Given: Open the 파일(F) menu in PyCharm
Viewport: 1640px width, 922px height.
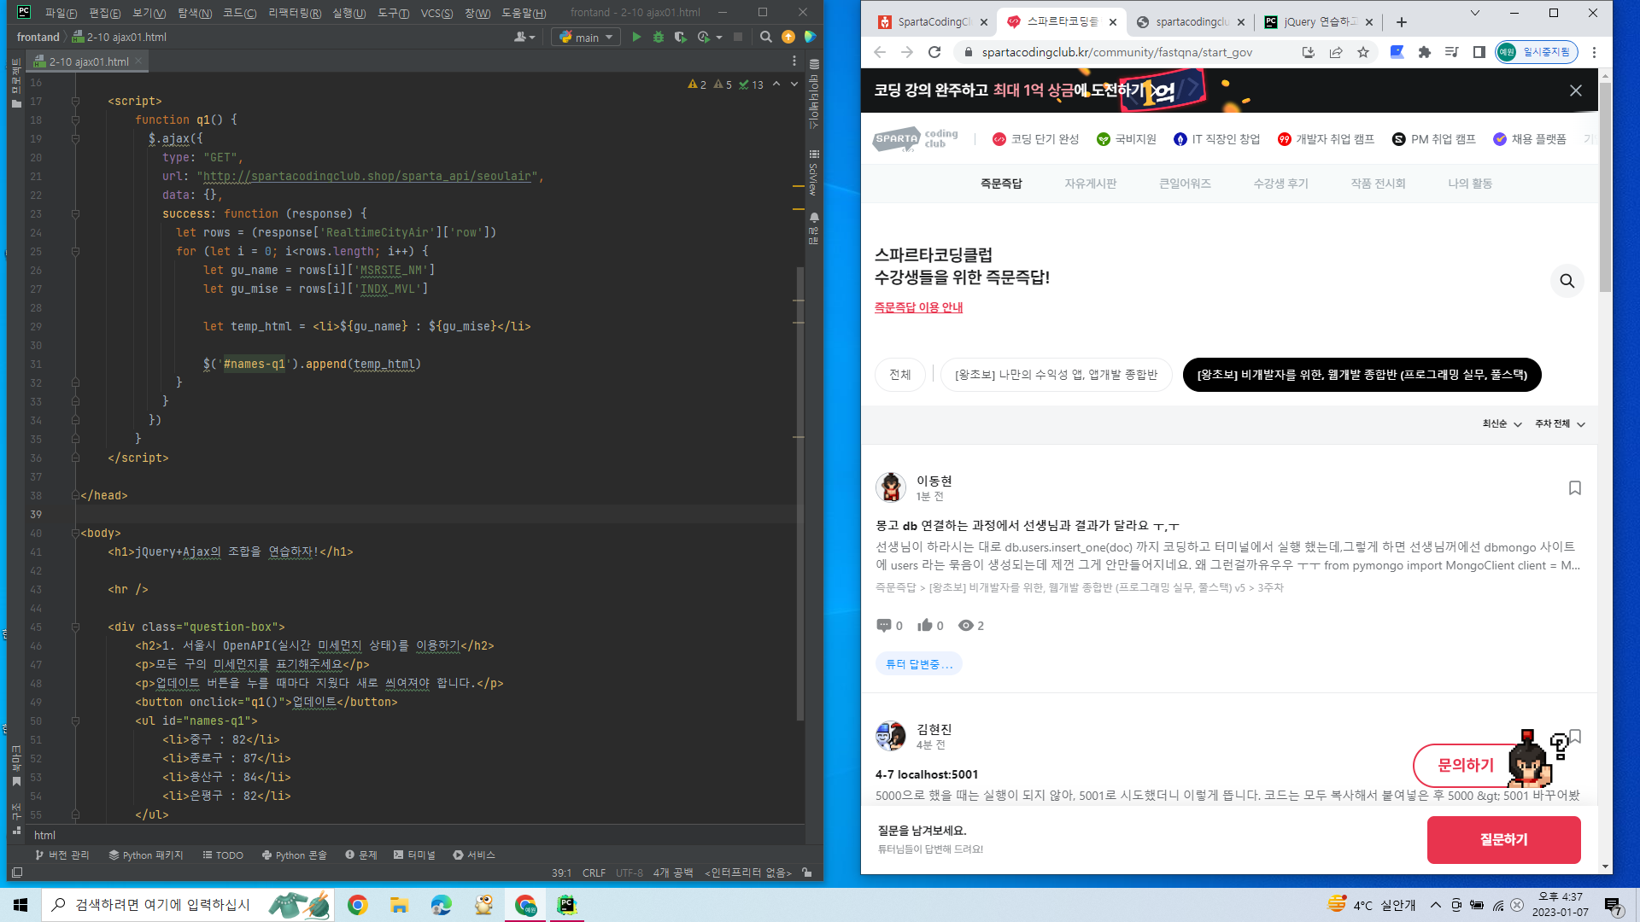Looking at the screenshot, I should coord(61,13).
